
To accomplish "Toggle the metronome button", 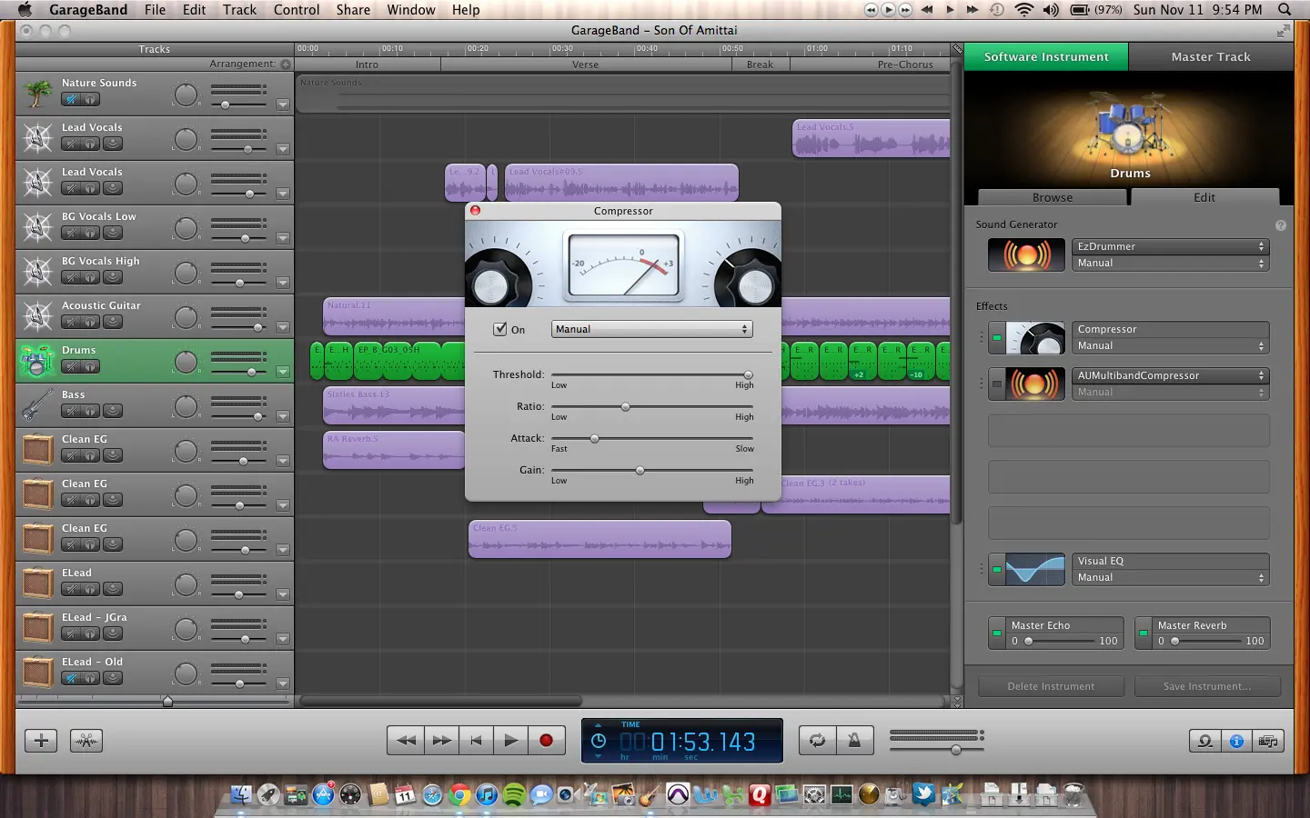I will click(854, 740).
